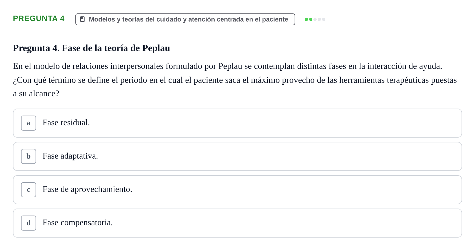Screen dimensions: 475x251
Task: Click the third gray difficulty dot
Action: (315, 19)
